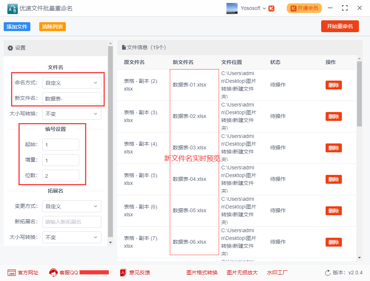Open the extension 大小写转换 dropdown
The width and height of the screenshot is (370, 281).
72,237
